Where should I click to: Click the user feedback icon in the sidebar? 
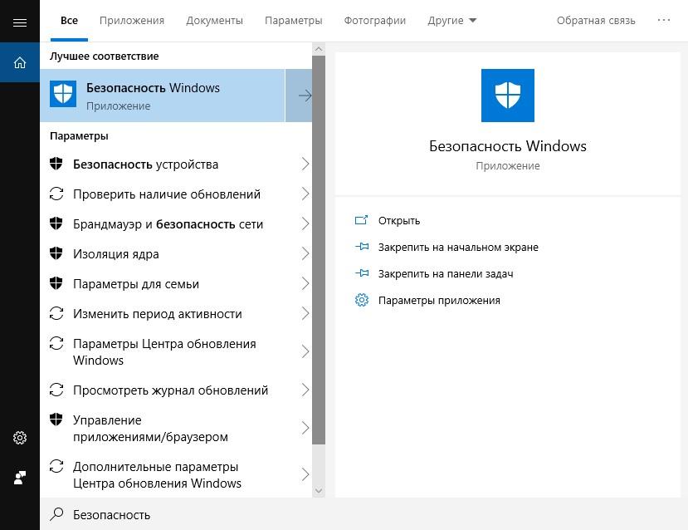[20, 478]
